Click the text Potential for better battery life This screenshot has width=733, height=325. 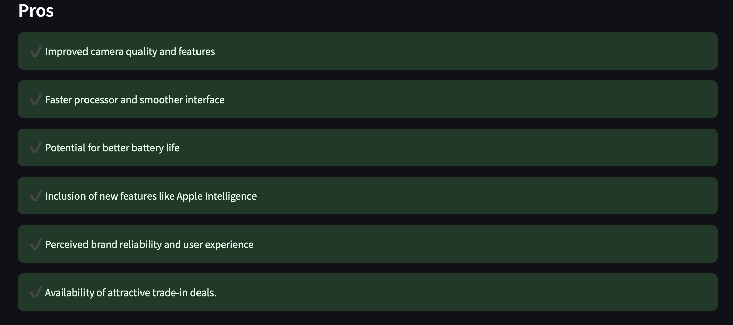[112, 148]
